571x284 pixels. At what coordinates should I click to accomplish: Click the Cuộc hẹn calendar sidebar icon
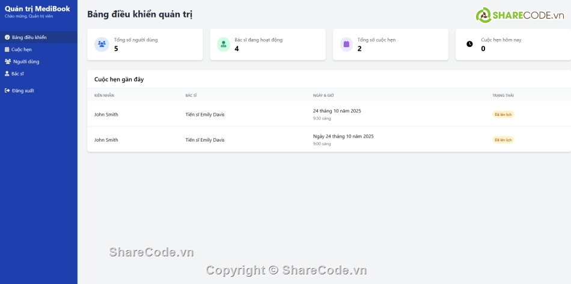(x=7, y=49)
